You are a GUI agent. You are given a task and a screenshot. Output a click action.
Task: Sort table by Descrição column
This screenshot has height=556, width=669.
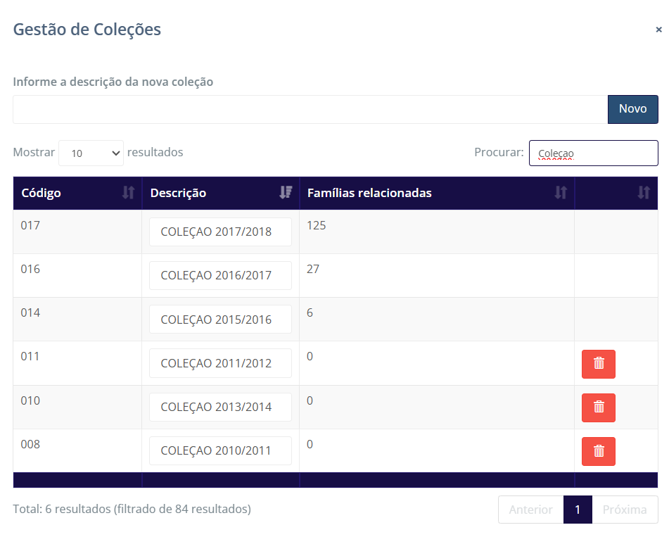click(x=220, y=193)
